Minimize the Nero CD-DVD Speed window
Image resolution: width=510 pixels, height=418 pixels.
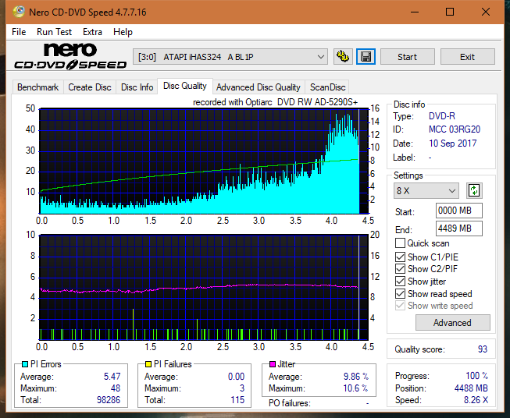pos(415,12)
